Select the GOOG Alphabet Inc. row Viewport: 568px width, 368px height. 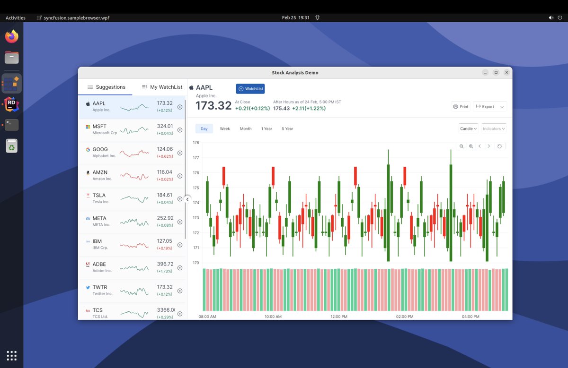pyautogui.click(x=132, y=153)
